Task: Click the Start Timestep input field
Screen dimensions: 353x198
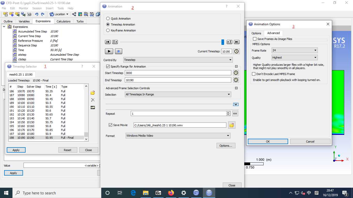Action: point(178,73)
